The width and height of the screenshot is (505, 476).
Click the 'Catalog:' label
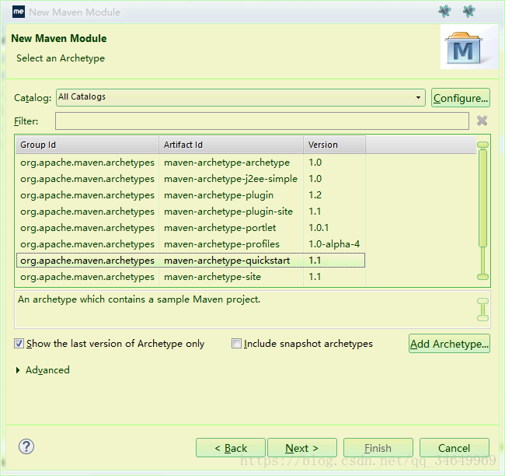pos(33,98)
